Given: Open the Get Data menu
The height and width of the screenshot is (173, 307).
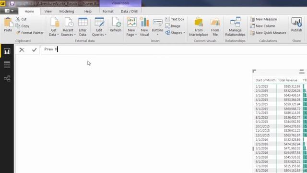Looking at the screenshot, I should [x=54, y=26].
